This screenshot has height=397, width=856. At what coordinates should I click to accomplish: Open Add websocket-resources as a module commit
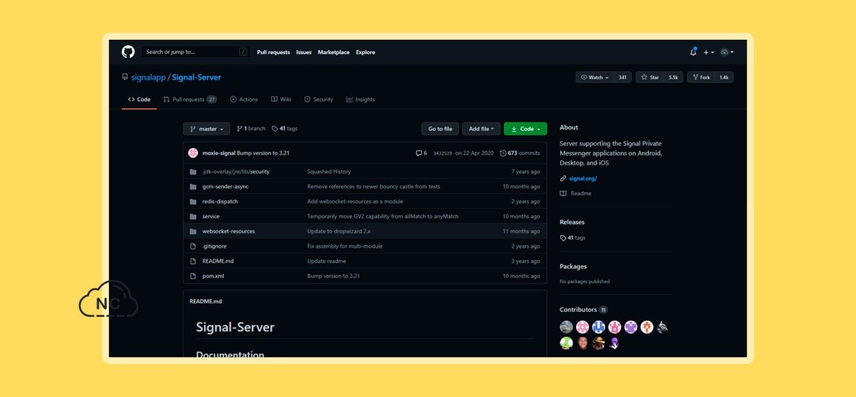tap(355, 202)
